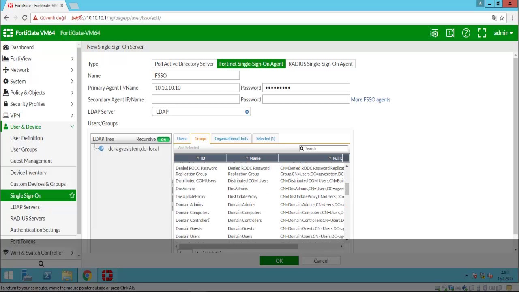Image resolution: width=519 pixels, height=292 pixels.
Task: Open the CLI console icon
Action: pos(450,33)
